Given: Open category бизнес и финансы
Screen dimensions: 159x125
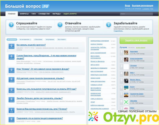Looking at the screenshot, I should click(x=98, y=61).
